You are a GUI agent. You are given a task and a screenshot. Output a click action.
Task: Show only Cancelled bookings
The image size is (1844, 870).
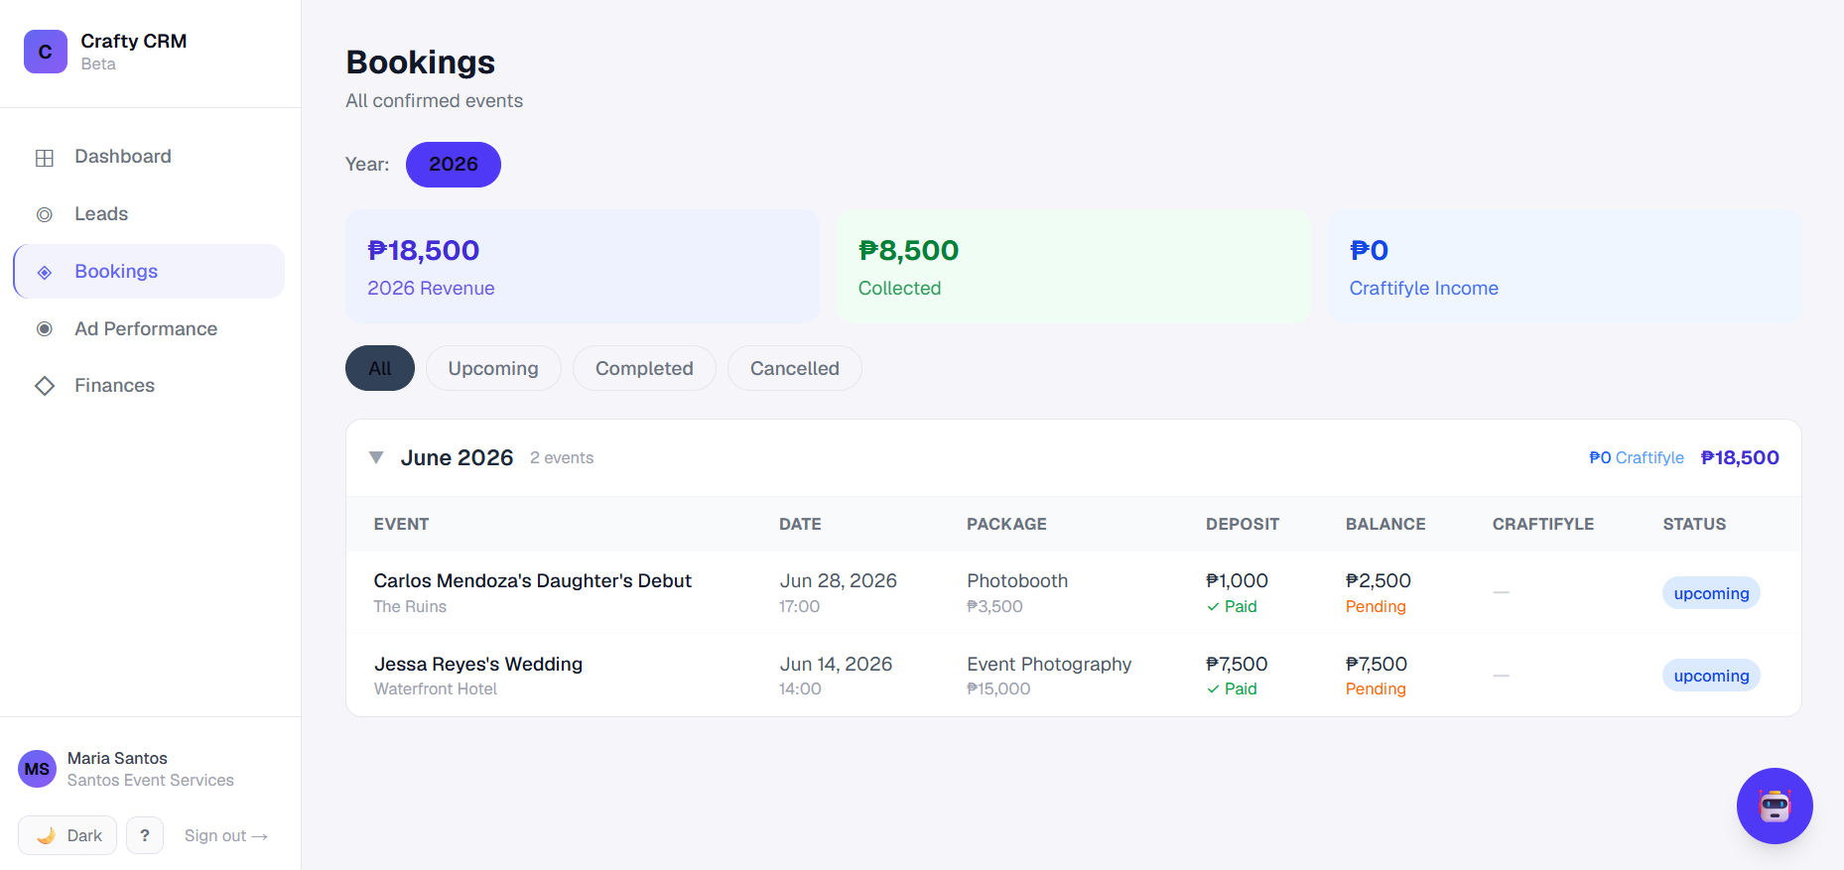(795, 368)
